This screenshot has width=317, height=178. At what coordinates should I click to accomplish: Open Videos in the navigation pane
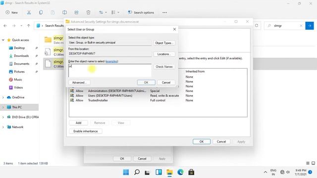pos(18,88)
